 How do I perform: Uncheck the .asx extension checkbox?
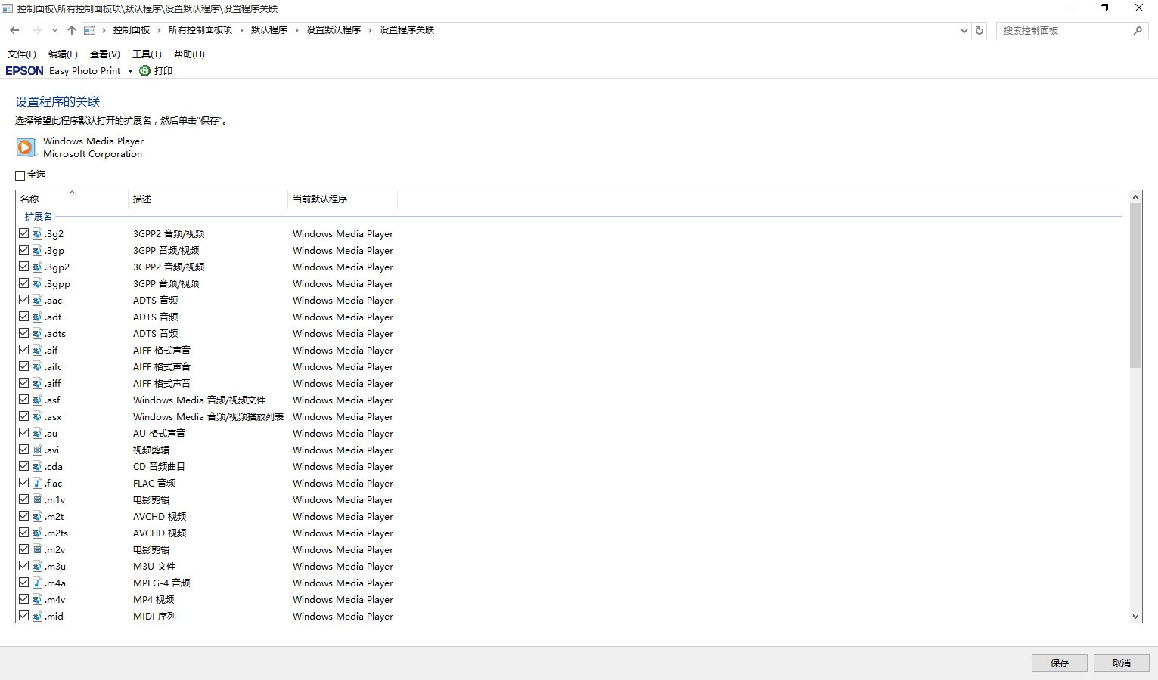(24, 416)
